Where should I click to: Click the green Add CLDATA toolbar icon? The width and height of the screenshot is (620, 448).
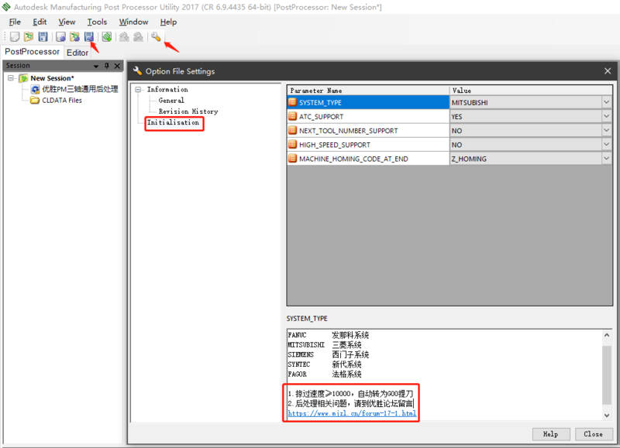click(x=106, y=36)
